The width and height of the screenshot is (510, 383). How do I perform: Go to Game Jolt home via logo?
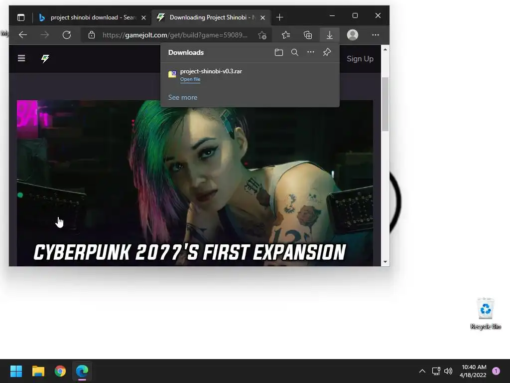pos(45,59)
